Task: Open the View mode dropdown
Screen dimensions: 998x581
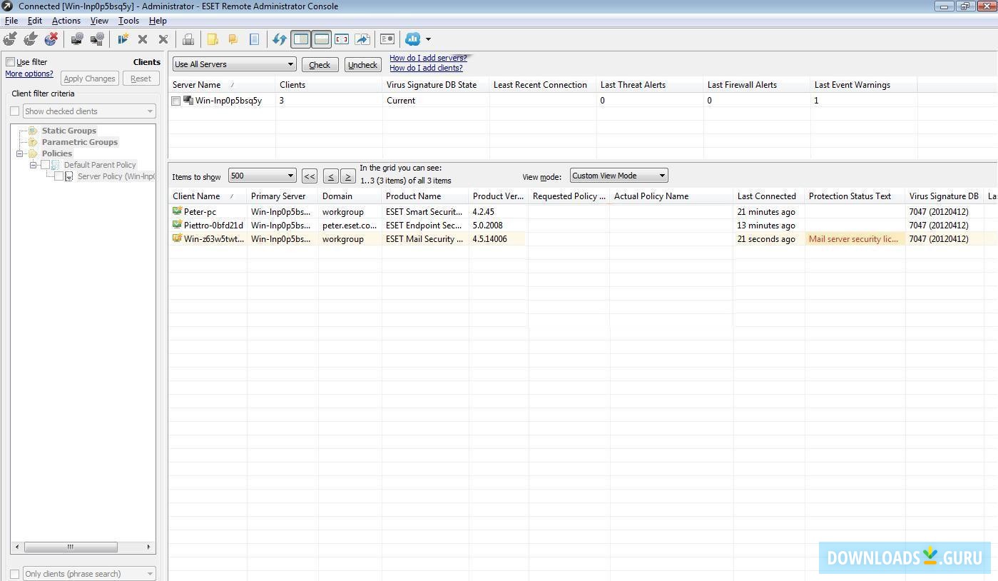Action: tap(618, 176)
